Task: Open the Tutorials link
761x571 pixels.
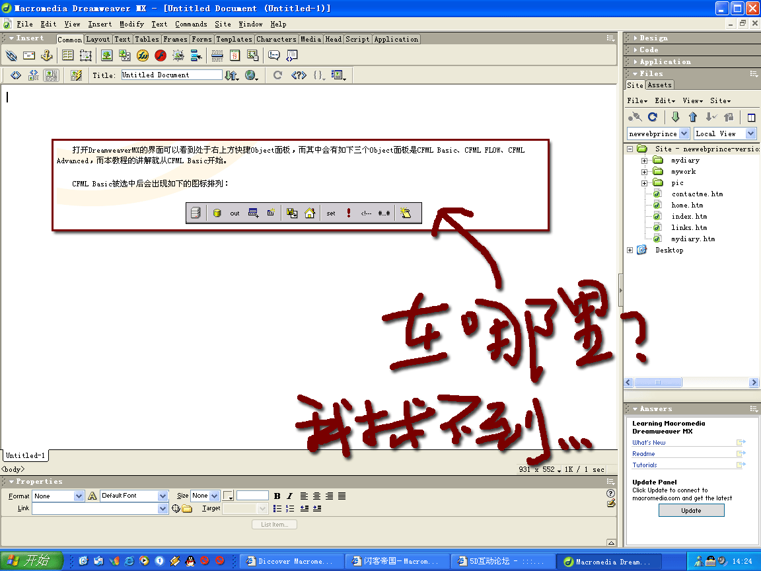Action: coord(645,465)
